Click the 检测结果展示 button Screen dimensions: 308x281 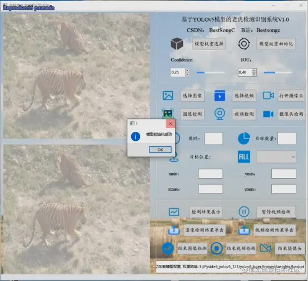pyautogui.click(x=206, y=212)
